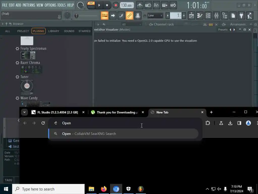Click the Chrome profile avatar icon
This screenshot has width=258, height=194.
coord(248,123)
